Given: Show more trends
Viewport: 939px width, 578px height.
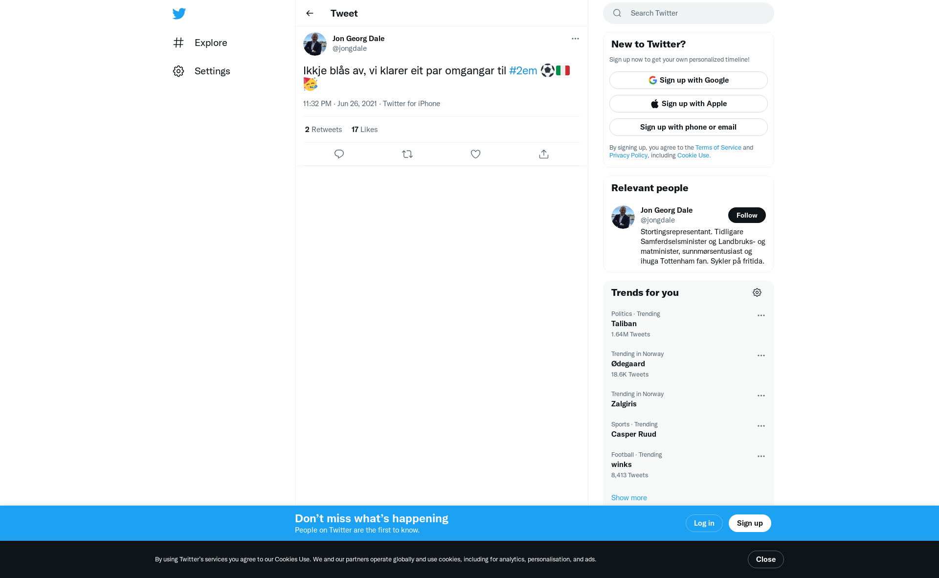Looking at the screenshot, I should (629, 498).
